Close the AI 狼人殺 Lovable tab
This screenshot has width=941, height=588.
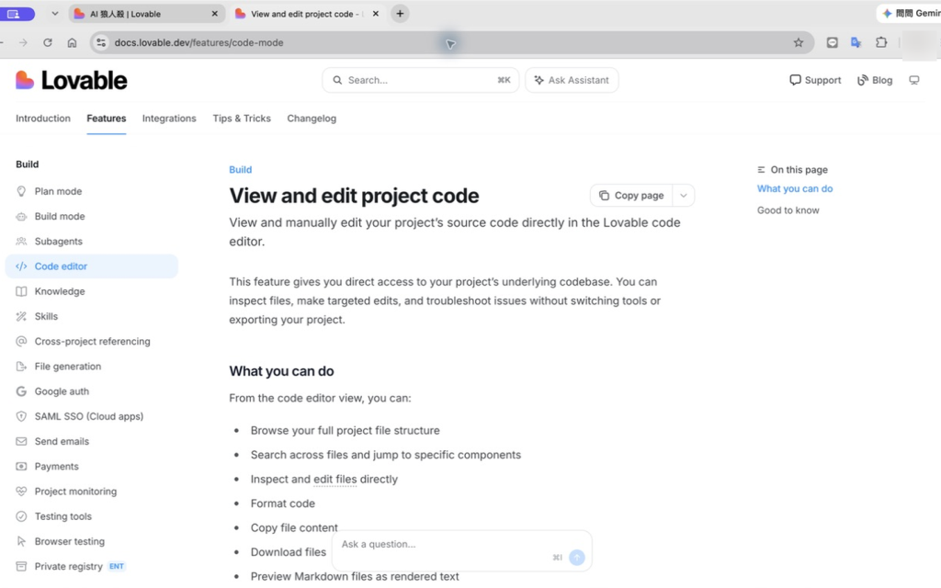click(214, 13)
